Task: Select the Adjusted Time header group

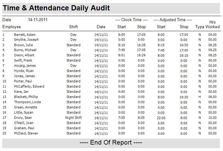Action: [173, 20]
